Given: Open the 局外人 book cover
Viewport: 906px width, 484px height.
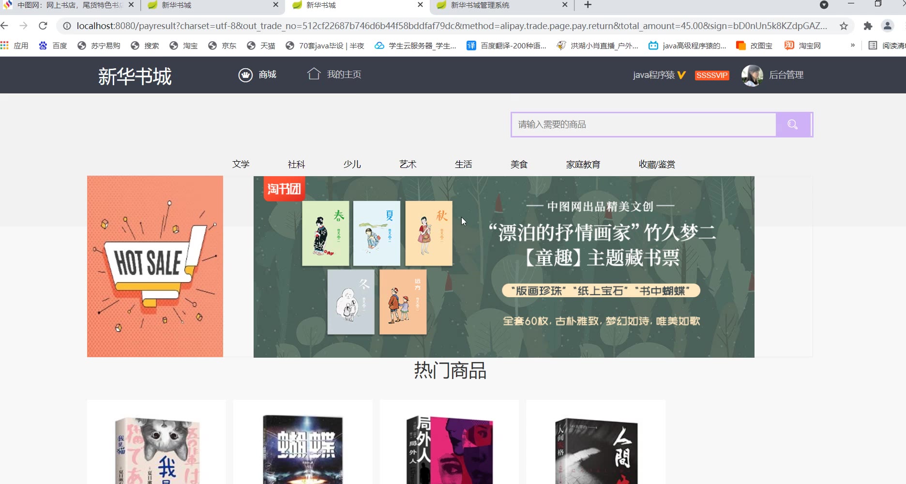Looking at the screenshot, I should [x=450, y=449].
